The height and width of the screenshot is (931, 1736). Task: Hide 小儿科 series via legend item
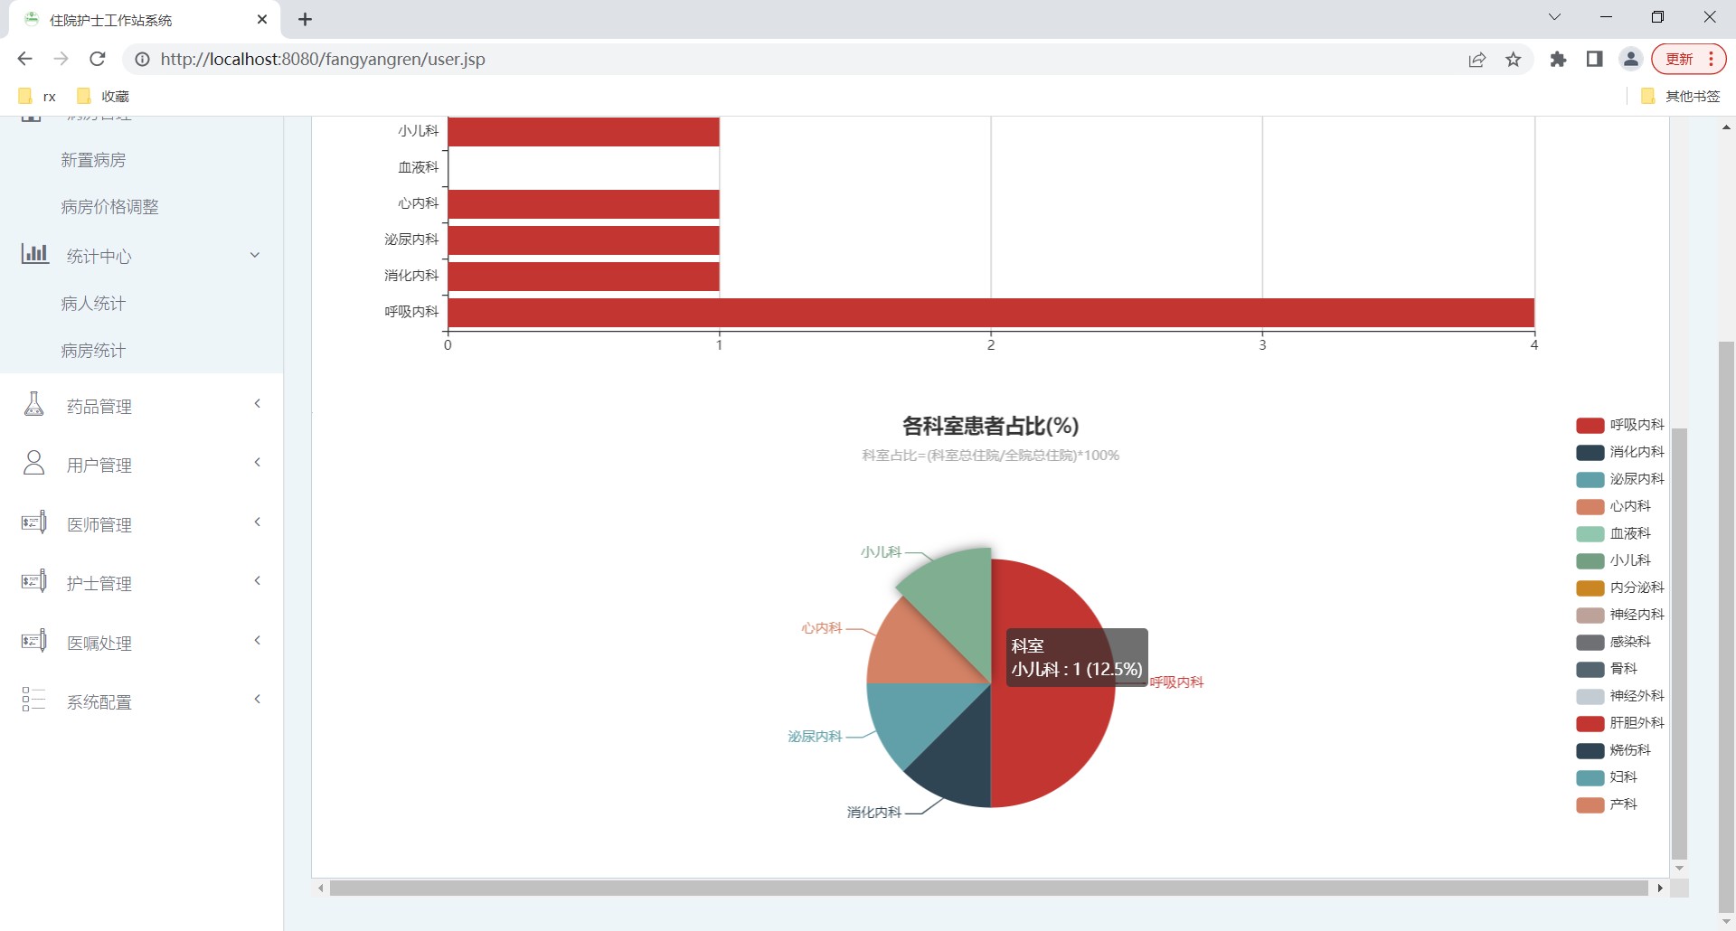[x=1614, y=560]
